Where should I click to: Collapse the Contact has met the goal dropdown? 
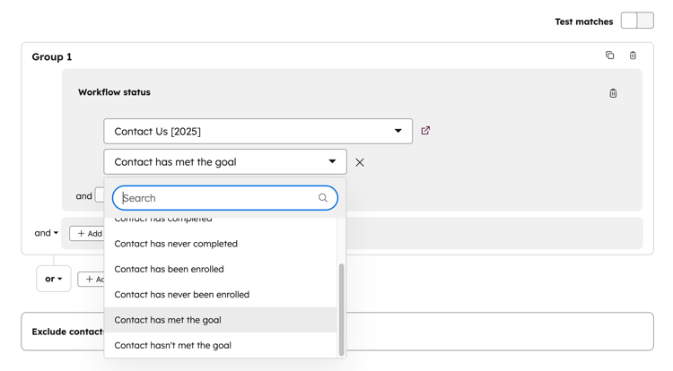coord(225,162)
